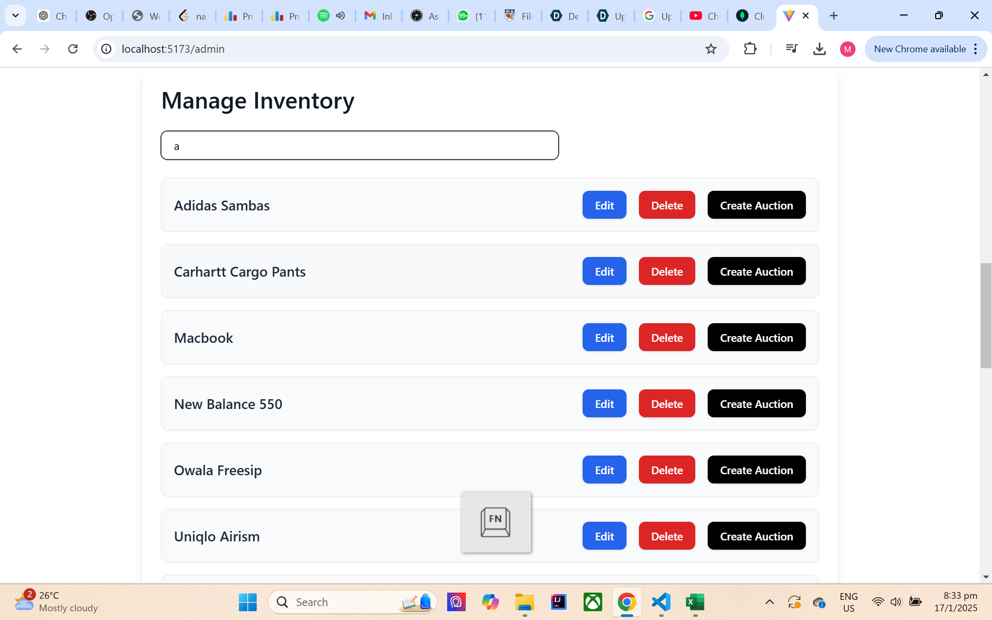View site information for localhost
The width and height of the screenshot is (992, 620).
106,49
